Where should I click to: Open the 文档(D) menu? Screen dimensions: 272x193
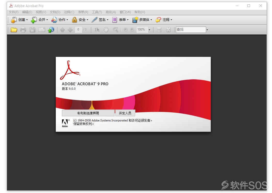55,12
